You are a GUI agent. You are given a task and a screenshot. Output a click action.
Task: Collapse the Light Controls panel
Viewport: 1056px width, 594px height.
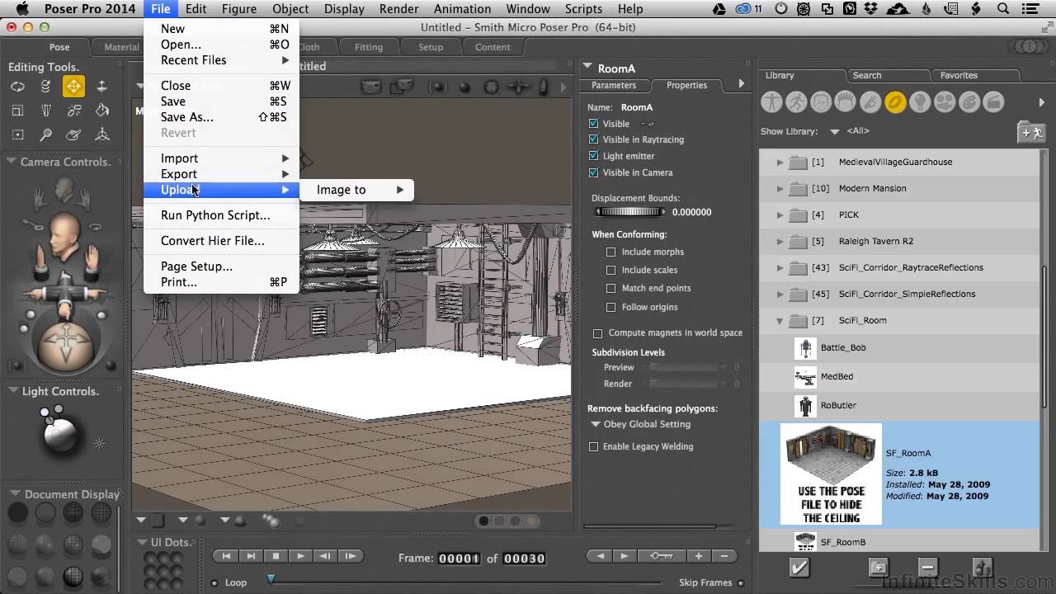click(x=12, y=391)
